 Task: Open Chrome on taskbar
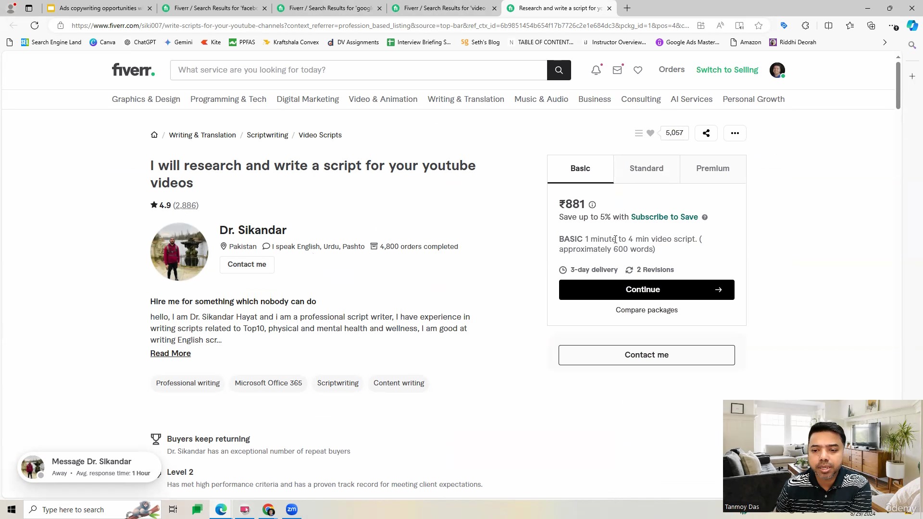268,509
